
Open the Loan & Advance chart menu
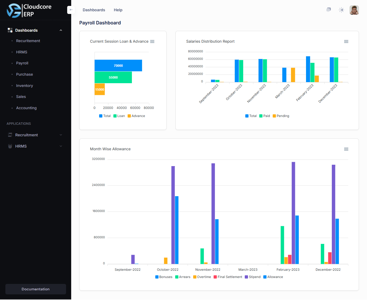pos(152,42)
